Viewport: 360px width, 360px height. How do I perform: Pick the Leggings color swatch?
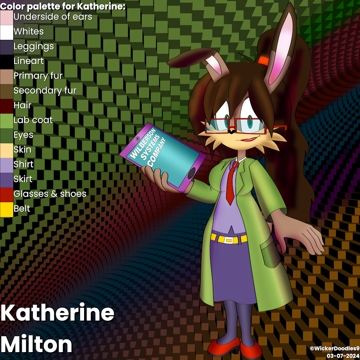(x=7, y=47)
